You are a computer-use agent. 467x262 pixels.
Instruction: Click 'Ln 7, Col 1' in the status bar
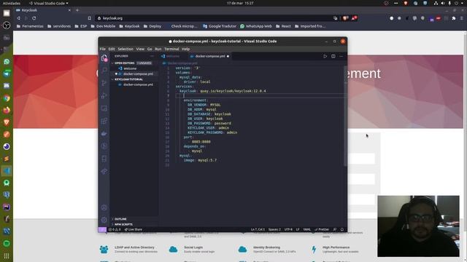258,229
